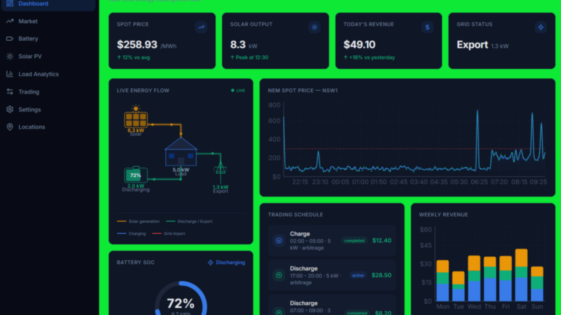The width and height of the screenshot is (561, 315).
Task: Click the 17:00 Discharge up-arrow icon
Action: point(279,275)
